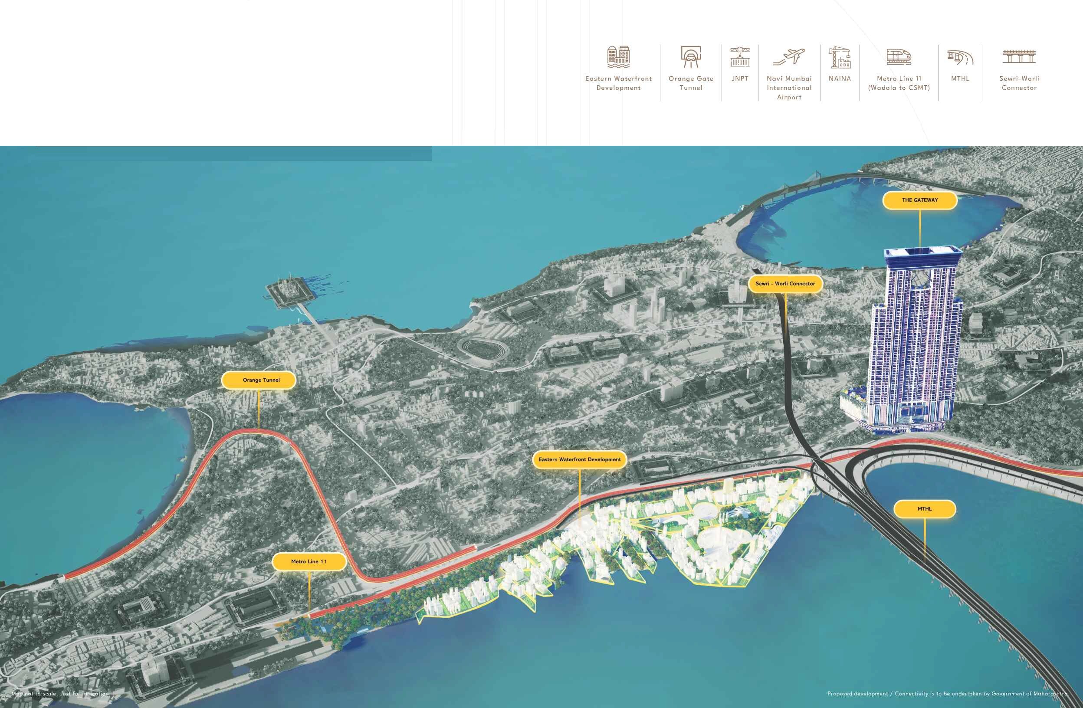1083x708 pixels.
Task: Click THE GATEWAY yellow map label
Action: pos(920,200)
